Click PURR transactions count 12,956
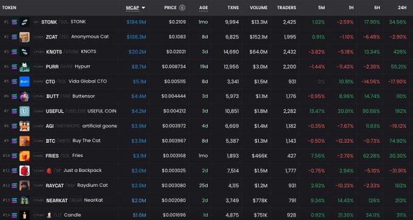The image size is (413, 220). 231,67
